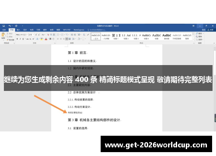Screen dimensions: 216x156
Task: Open the Styles pane launcher
Action: click(x=194, y=43)
